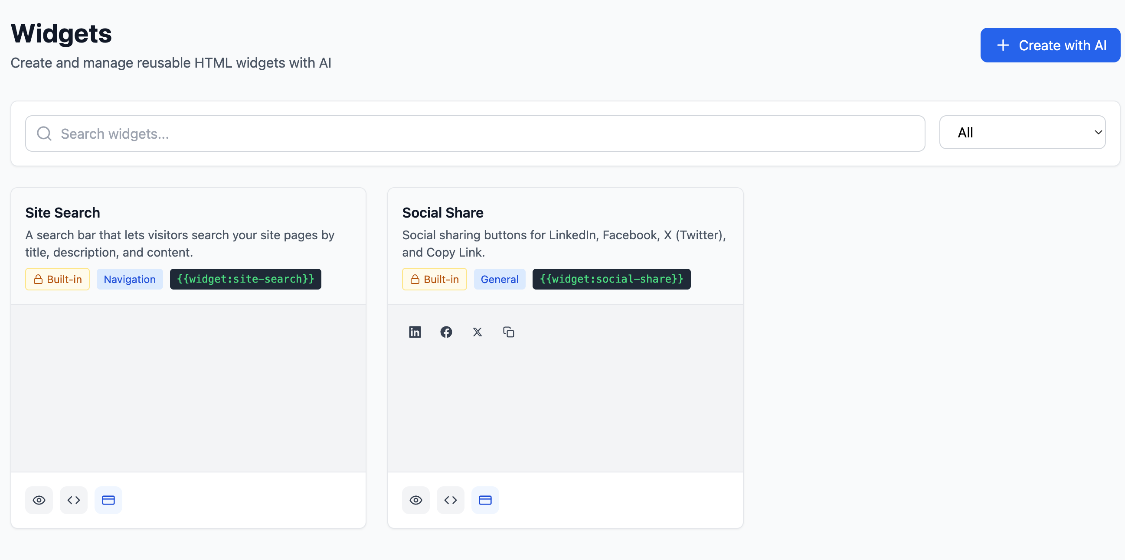This screenshot has width=1125, height=560.
Task: Click card layout icon on Site Search
Action: [108, 500]
